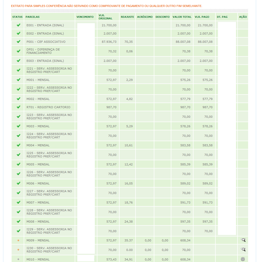Click the AÇÃO column header
Screen dimensions: 261x262
[x=243, y=17]
